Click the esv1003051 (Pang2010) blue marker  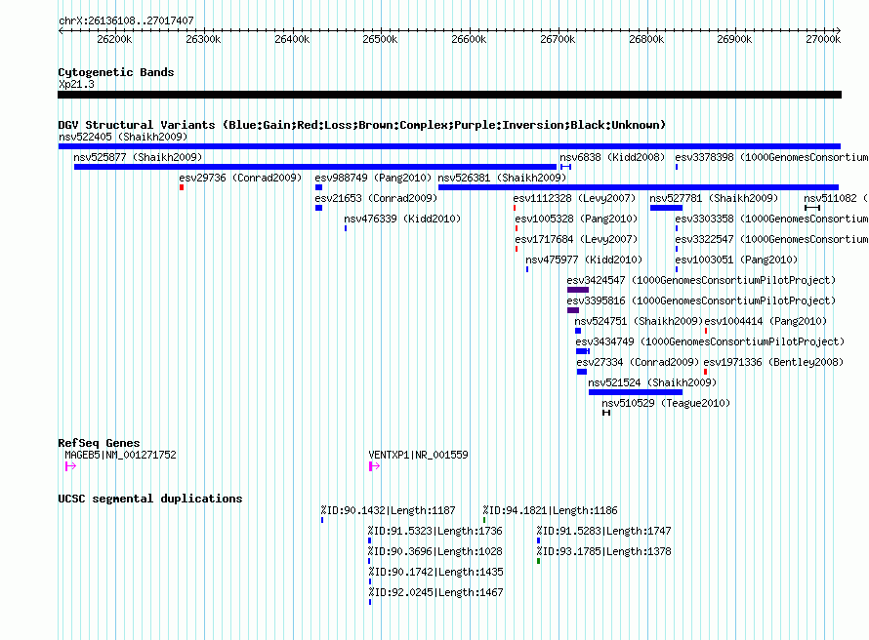(x=676, y=269)
